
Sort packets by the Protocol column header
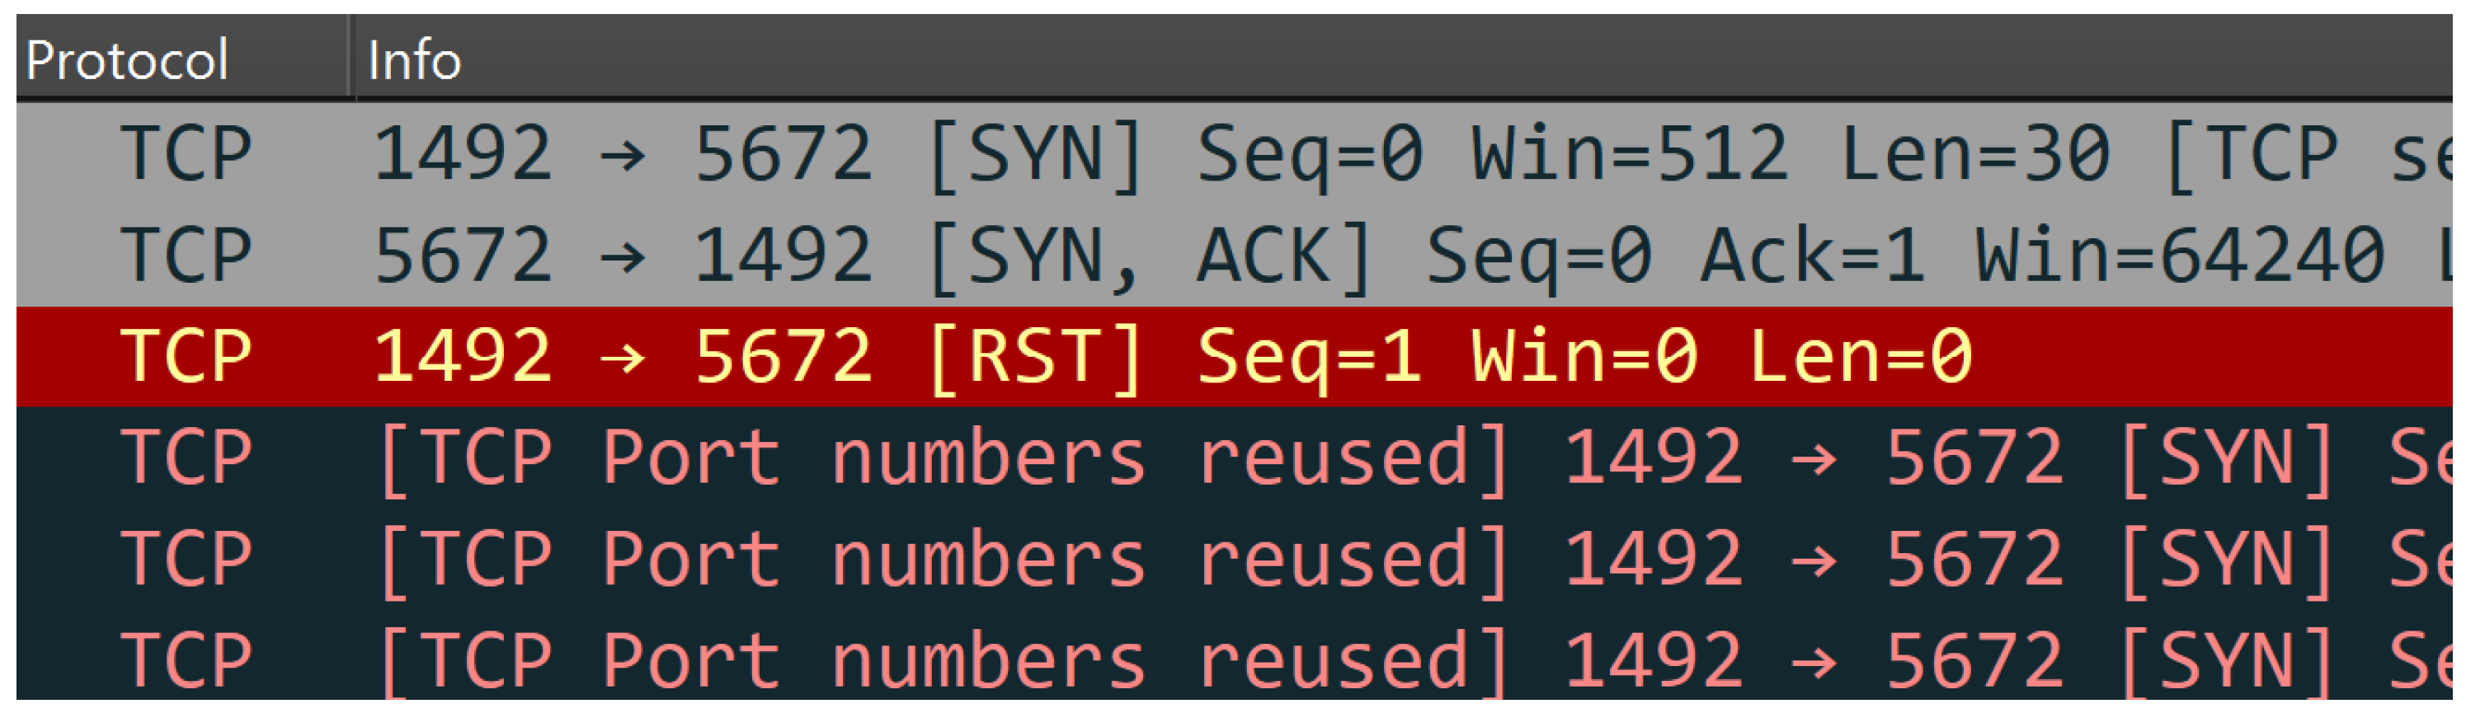pyautogui.click(x=182, y=59)
